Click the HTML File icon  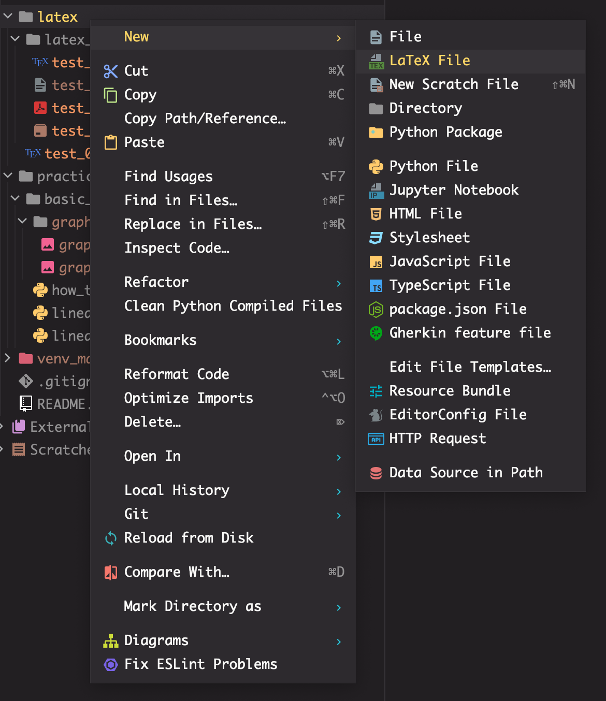tap(376, 214)
